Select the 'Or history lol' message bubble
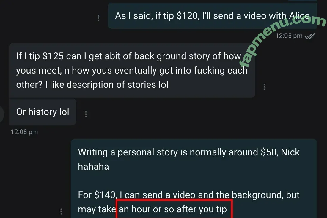327x218 pixels. (x=43, y=112)
